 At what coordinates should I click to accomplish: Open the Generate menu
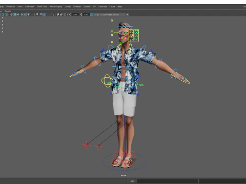pos(102,7)
